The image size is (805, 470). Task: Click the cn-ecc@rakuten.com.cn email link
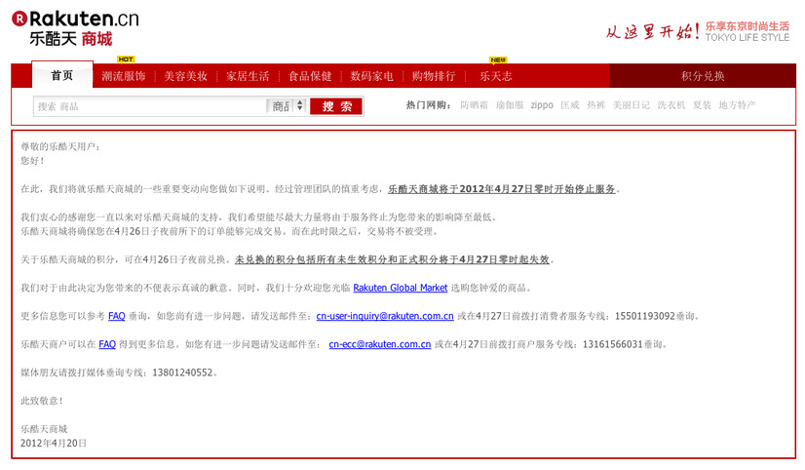(x=380, y=344)
